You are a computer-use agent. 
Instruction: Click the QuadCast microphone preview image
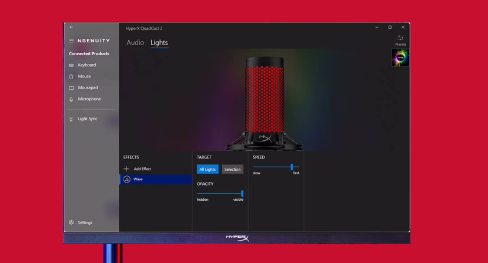click(x=265, y=103)
